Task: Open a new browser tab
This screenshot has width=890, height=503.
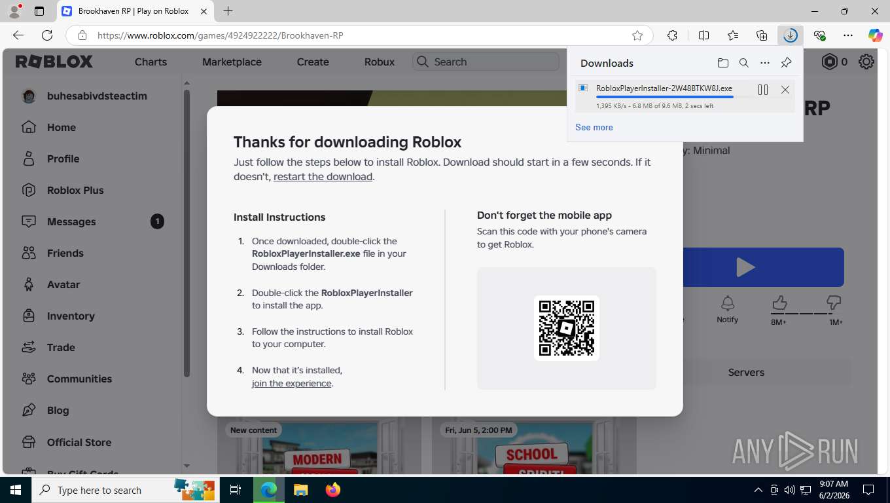Action: [x=228, y=11]
